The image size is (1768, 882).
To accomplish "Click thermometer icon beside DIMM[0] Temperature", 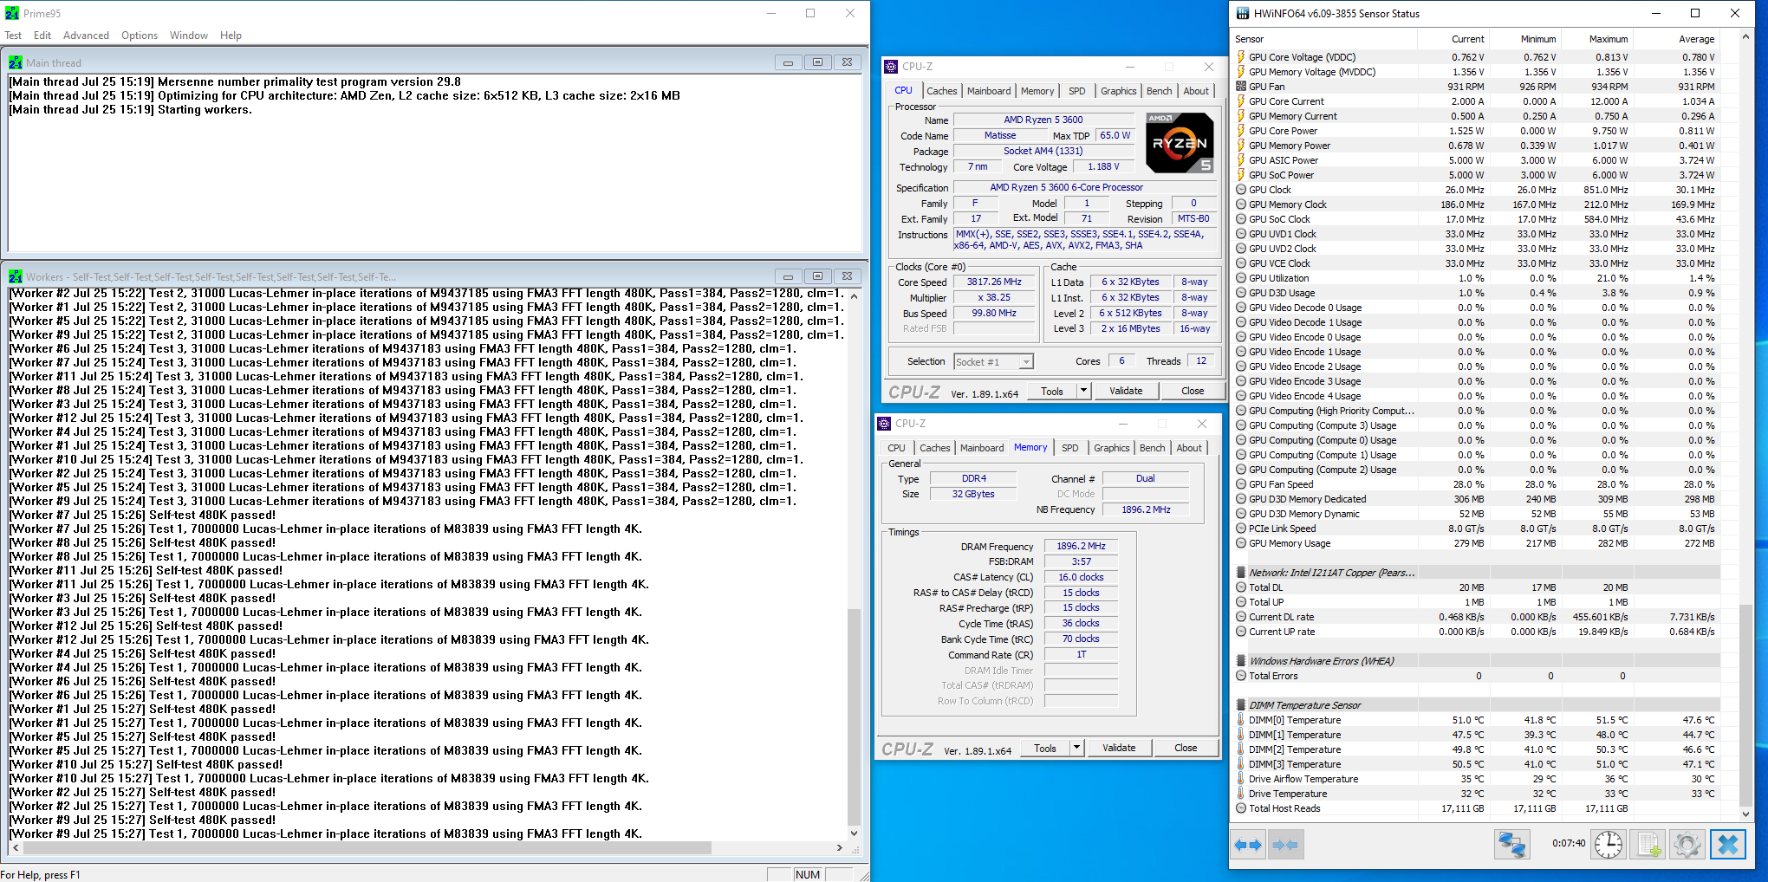I will pos(1241,720).
